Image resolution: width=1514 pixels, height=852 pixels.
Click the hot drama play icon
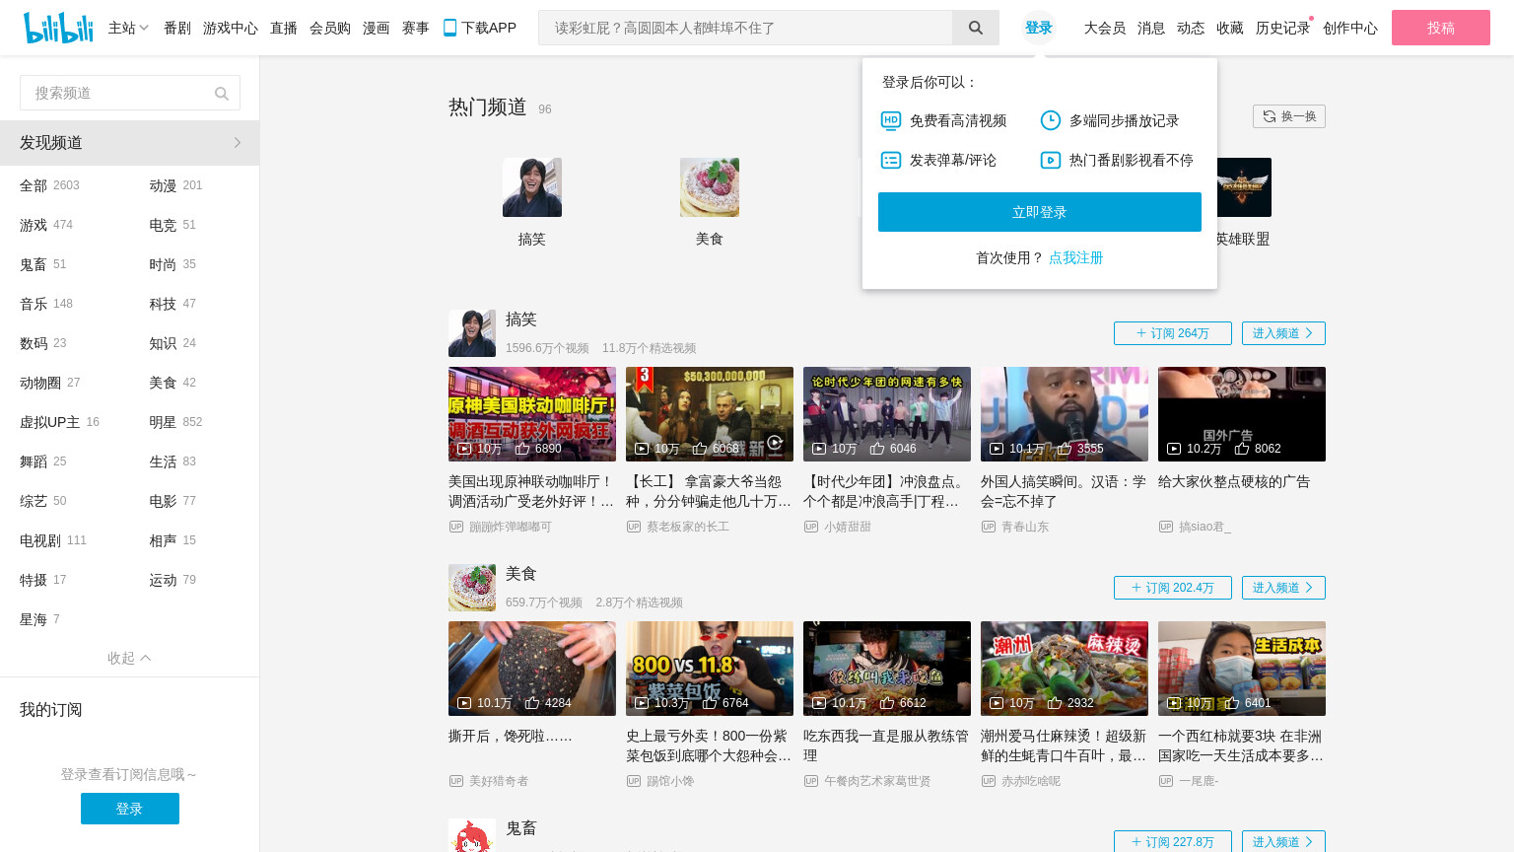pyautogui.click(x=1051, y=160)
